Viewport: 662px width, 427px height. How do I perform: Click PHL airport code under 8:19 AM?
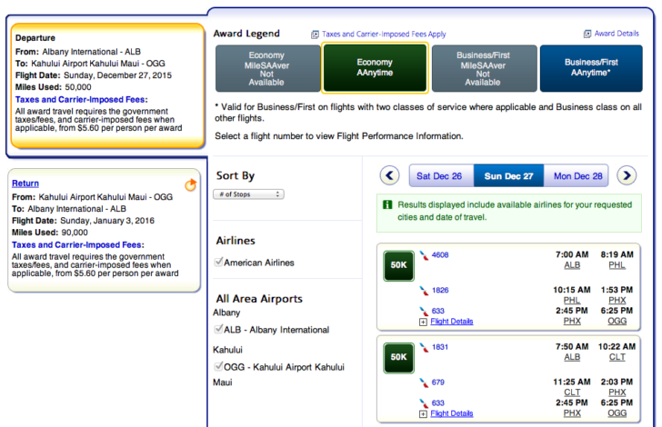point(617,265)
